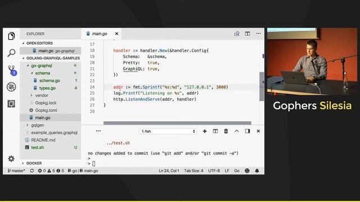
Task: Split the editor to the right
Action: 247,34
